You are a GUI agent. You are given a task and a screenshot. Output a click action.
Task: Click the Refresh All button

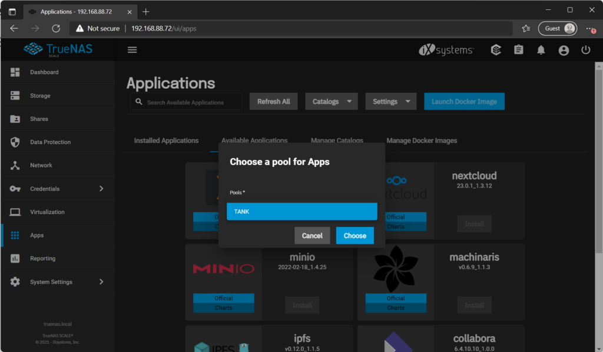pyautogui.click(x=273, y=101)
